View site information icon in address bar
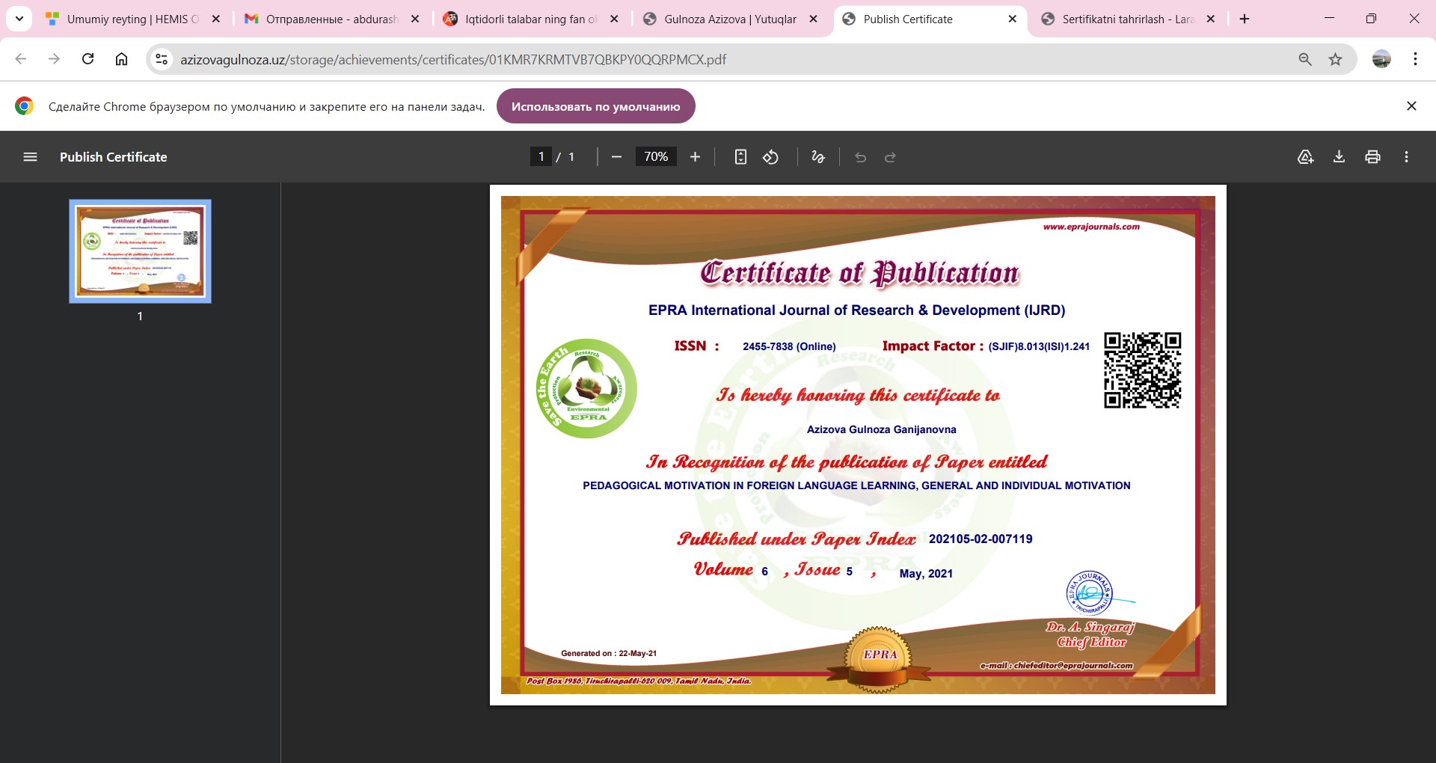 (161, 59)
